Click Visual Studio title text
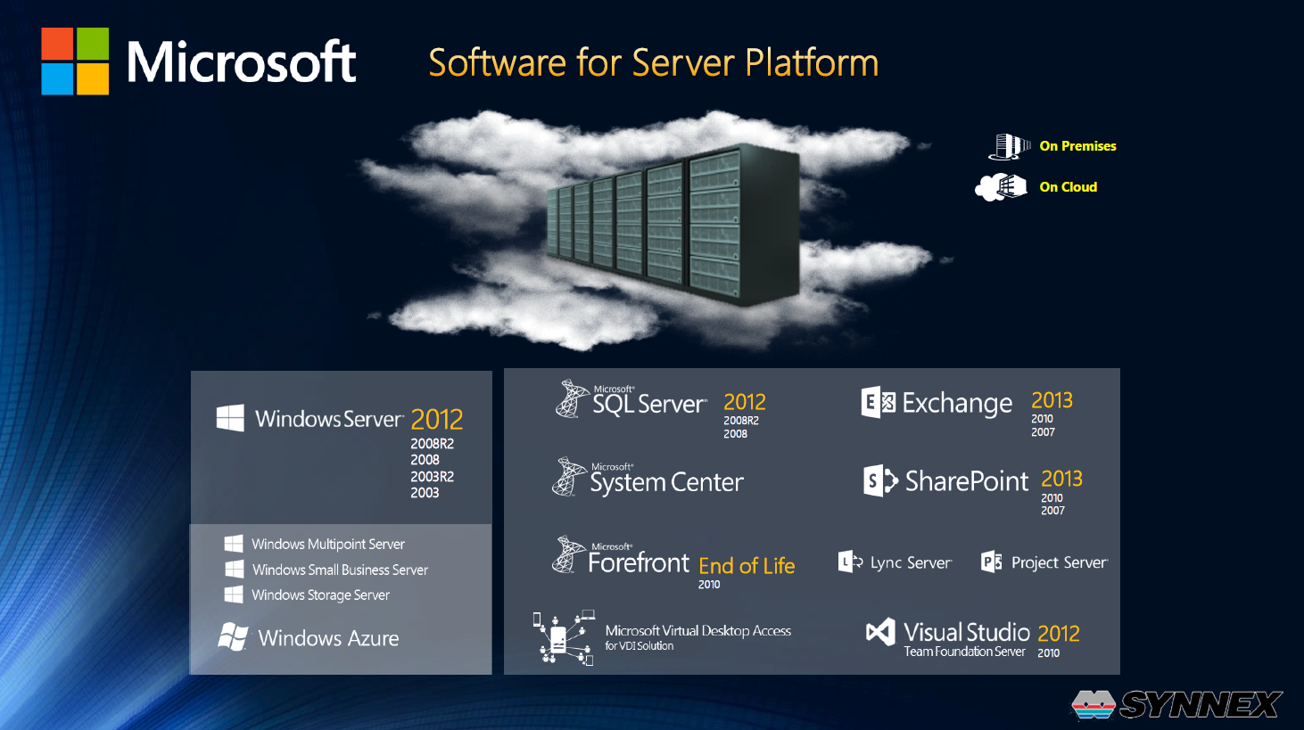 (x=967, y=632)
